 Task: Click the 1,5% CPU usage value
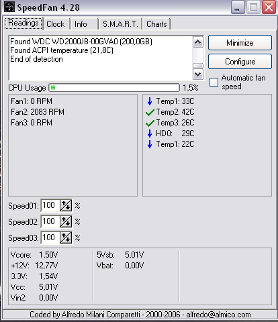point(191,88)
